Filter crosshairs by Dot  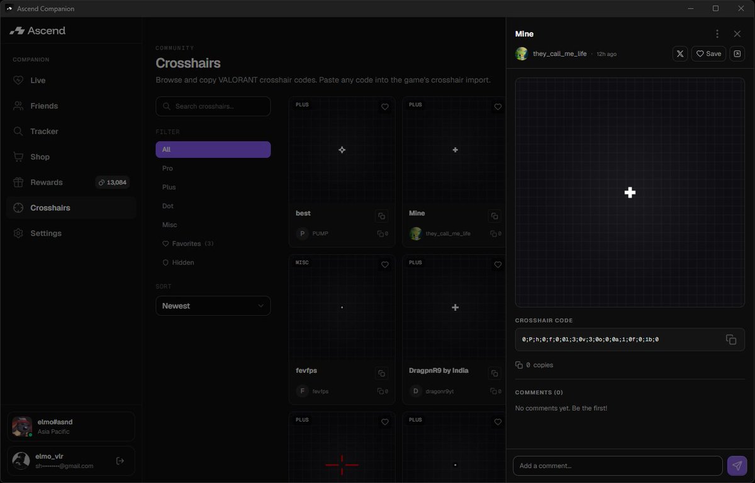(x=213, y=206)
